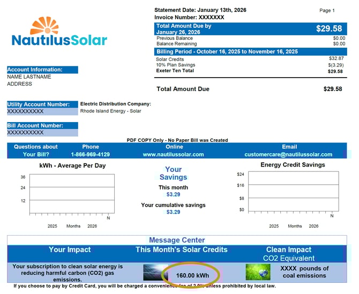Image resolution: width=359 pixels, height=294 pixels.
Task: Click the Rhode Island Energy - Solar text
Action: [x=110, y=111]
